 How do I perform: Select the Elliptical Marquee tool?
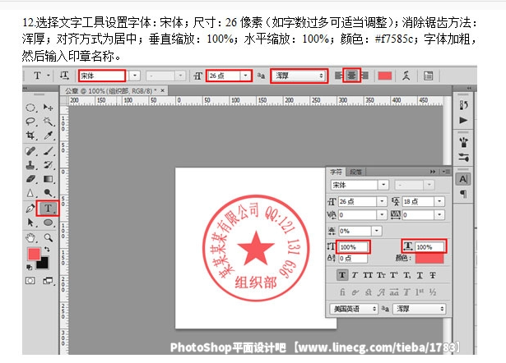click(30, 108)
